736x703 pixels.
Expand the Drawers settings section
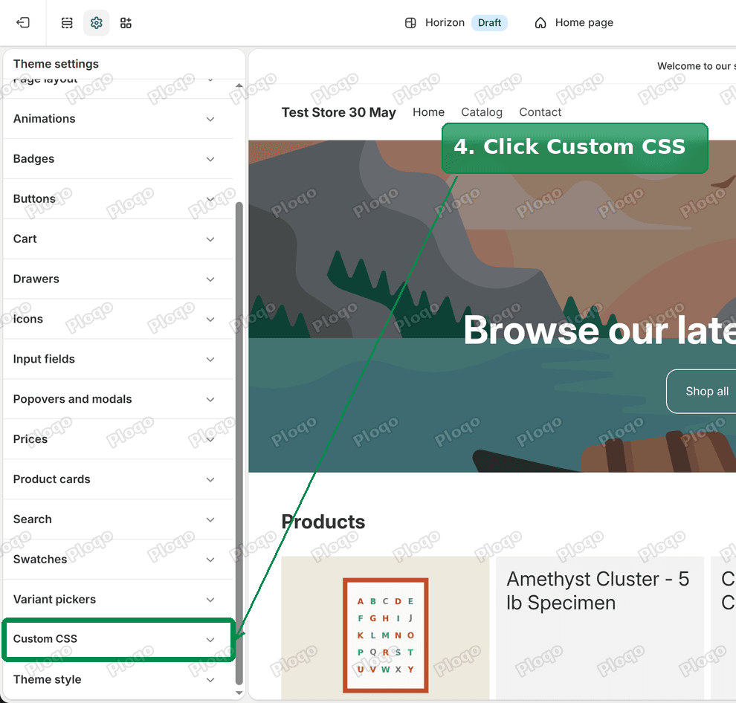click(117, 279)
